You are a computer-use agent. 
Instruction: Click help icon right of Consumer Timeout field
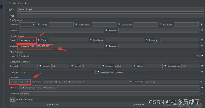click(x=40, y=66)
